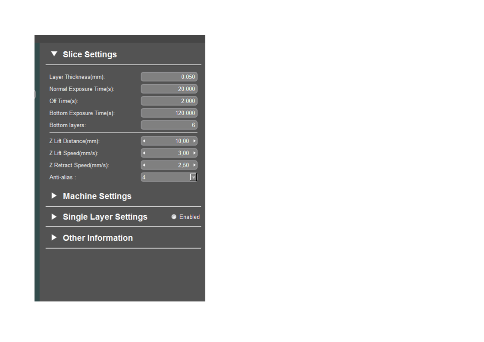Click the Bottom Exposure Time field

169,113
